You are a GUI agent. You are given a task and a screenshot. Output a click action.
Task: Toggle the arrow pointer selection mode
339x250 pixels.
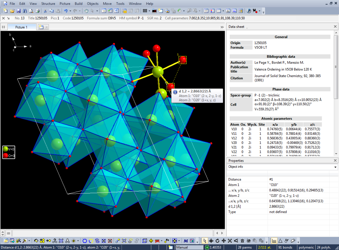point(205,241)
